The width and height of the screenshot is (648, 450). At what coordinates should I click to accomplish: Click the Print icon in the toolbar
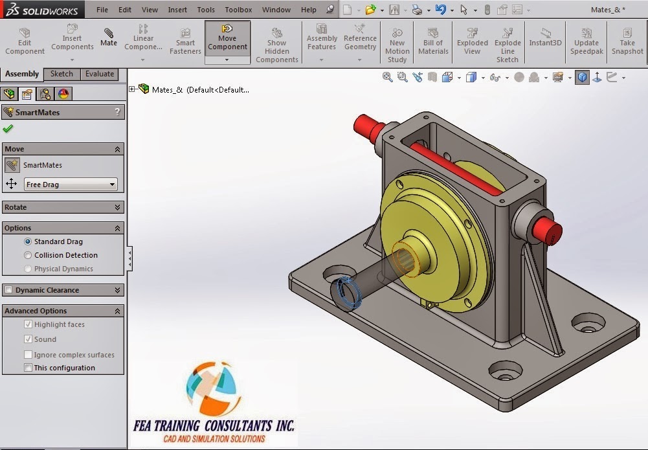[417, 10]
